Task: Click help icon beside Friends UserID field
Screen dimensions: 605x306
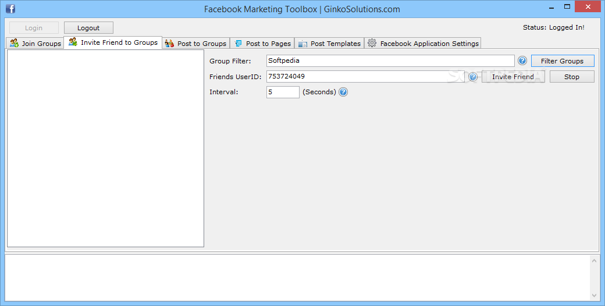Action: (x=472, y=77)
